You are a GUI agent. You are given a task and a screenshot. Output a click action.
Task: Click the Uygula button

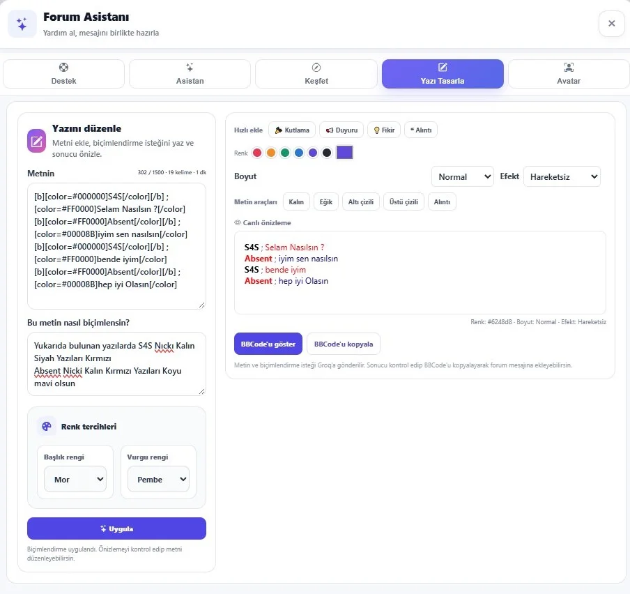point(116,528)
